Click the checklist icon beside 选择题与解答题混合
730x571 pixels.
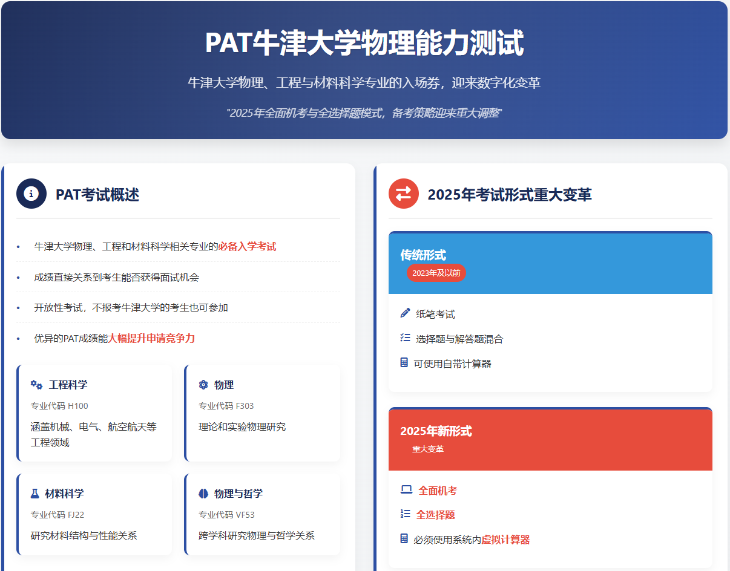coord(405,338)
